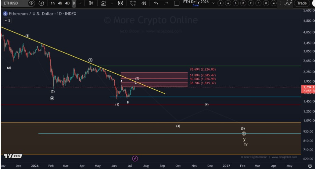Click the Ethereum logo in chart title

coord(5,14)
